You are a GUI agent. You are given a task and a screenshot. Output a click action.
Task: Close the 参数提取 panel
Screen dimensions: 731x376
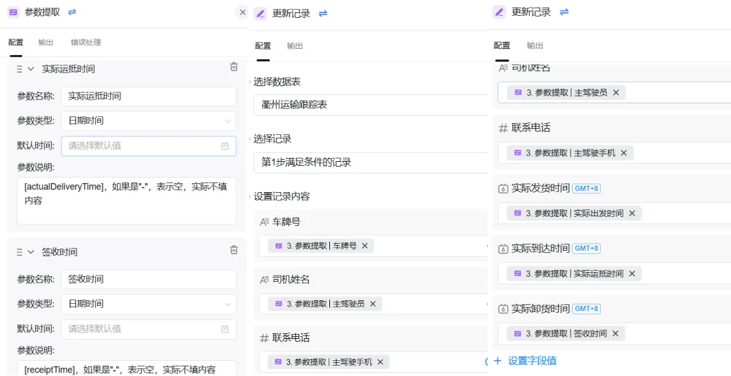click(243, 12)
